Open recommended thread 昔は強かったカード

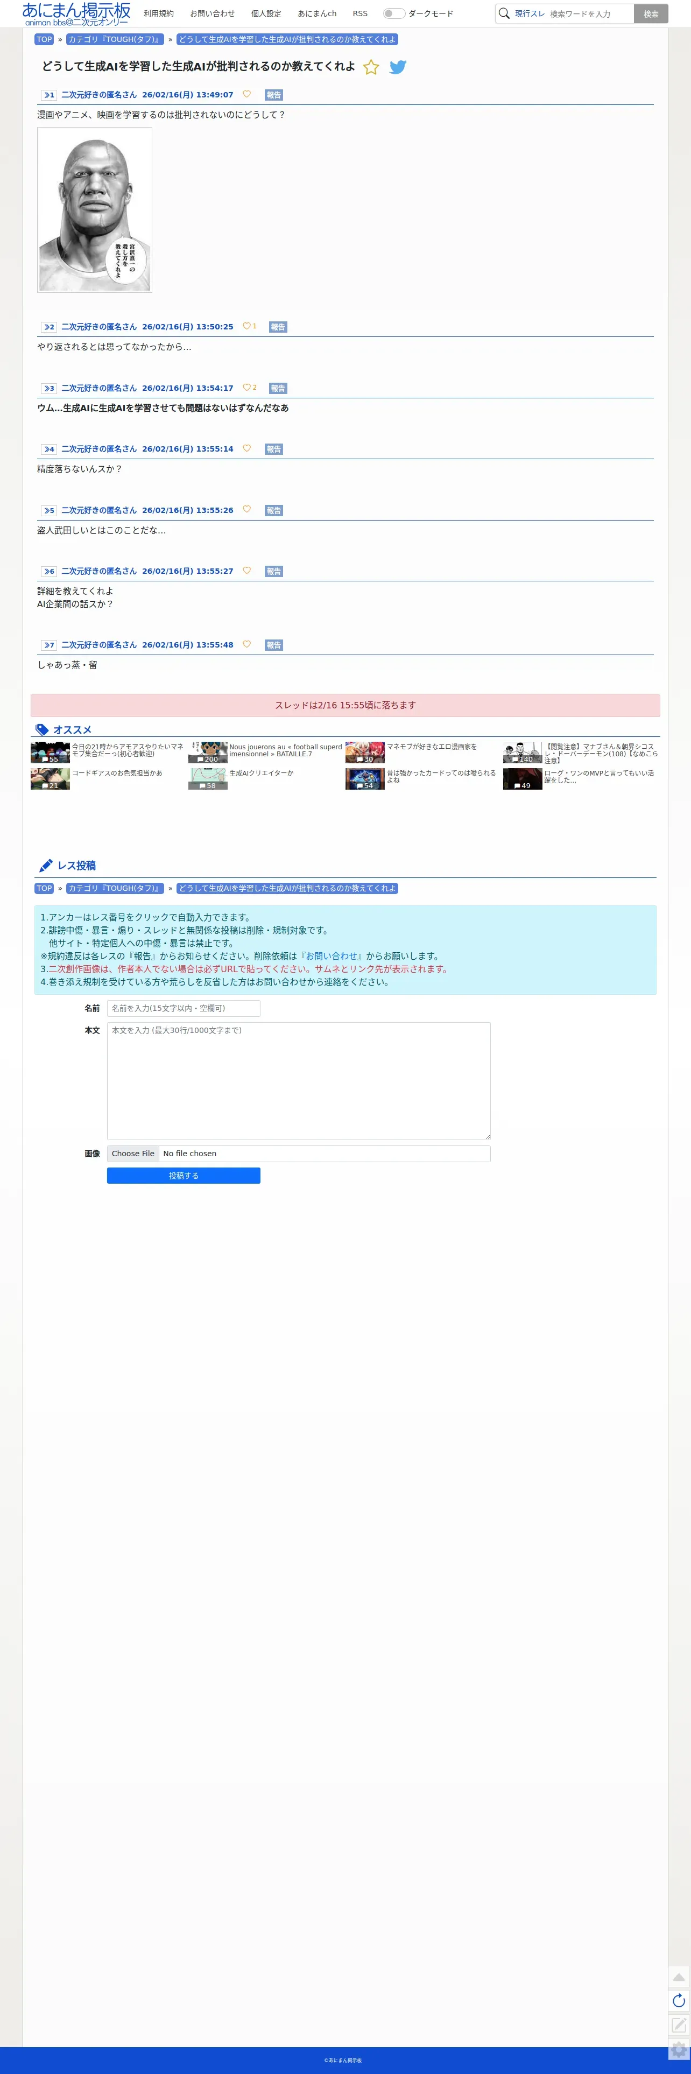coord(423,778)
